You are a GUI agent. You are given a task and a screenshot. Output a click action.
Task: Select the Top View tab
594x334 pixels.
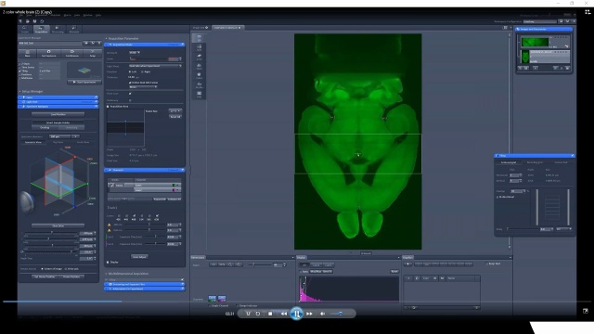click(58, 142)
